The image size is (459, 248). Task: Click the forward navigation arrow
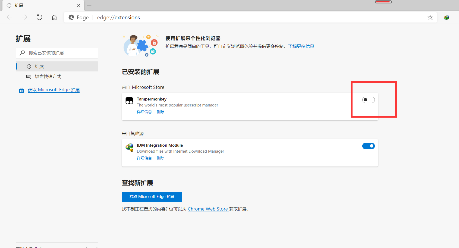tap(24, 17)
